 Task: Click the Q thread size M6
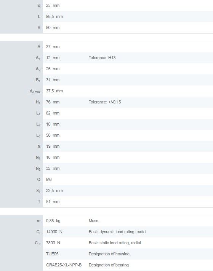49,179
